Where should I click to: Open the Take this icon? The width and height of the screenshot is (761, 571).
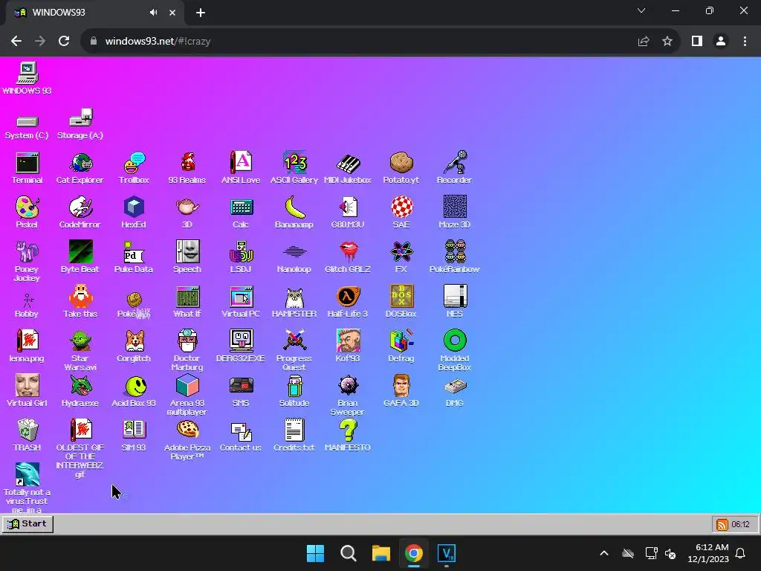[x=80, y=302]
